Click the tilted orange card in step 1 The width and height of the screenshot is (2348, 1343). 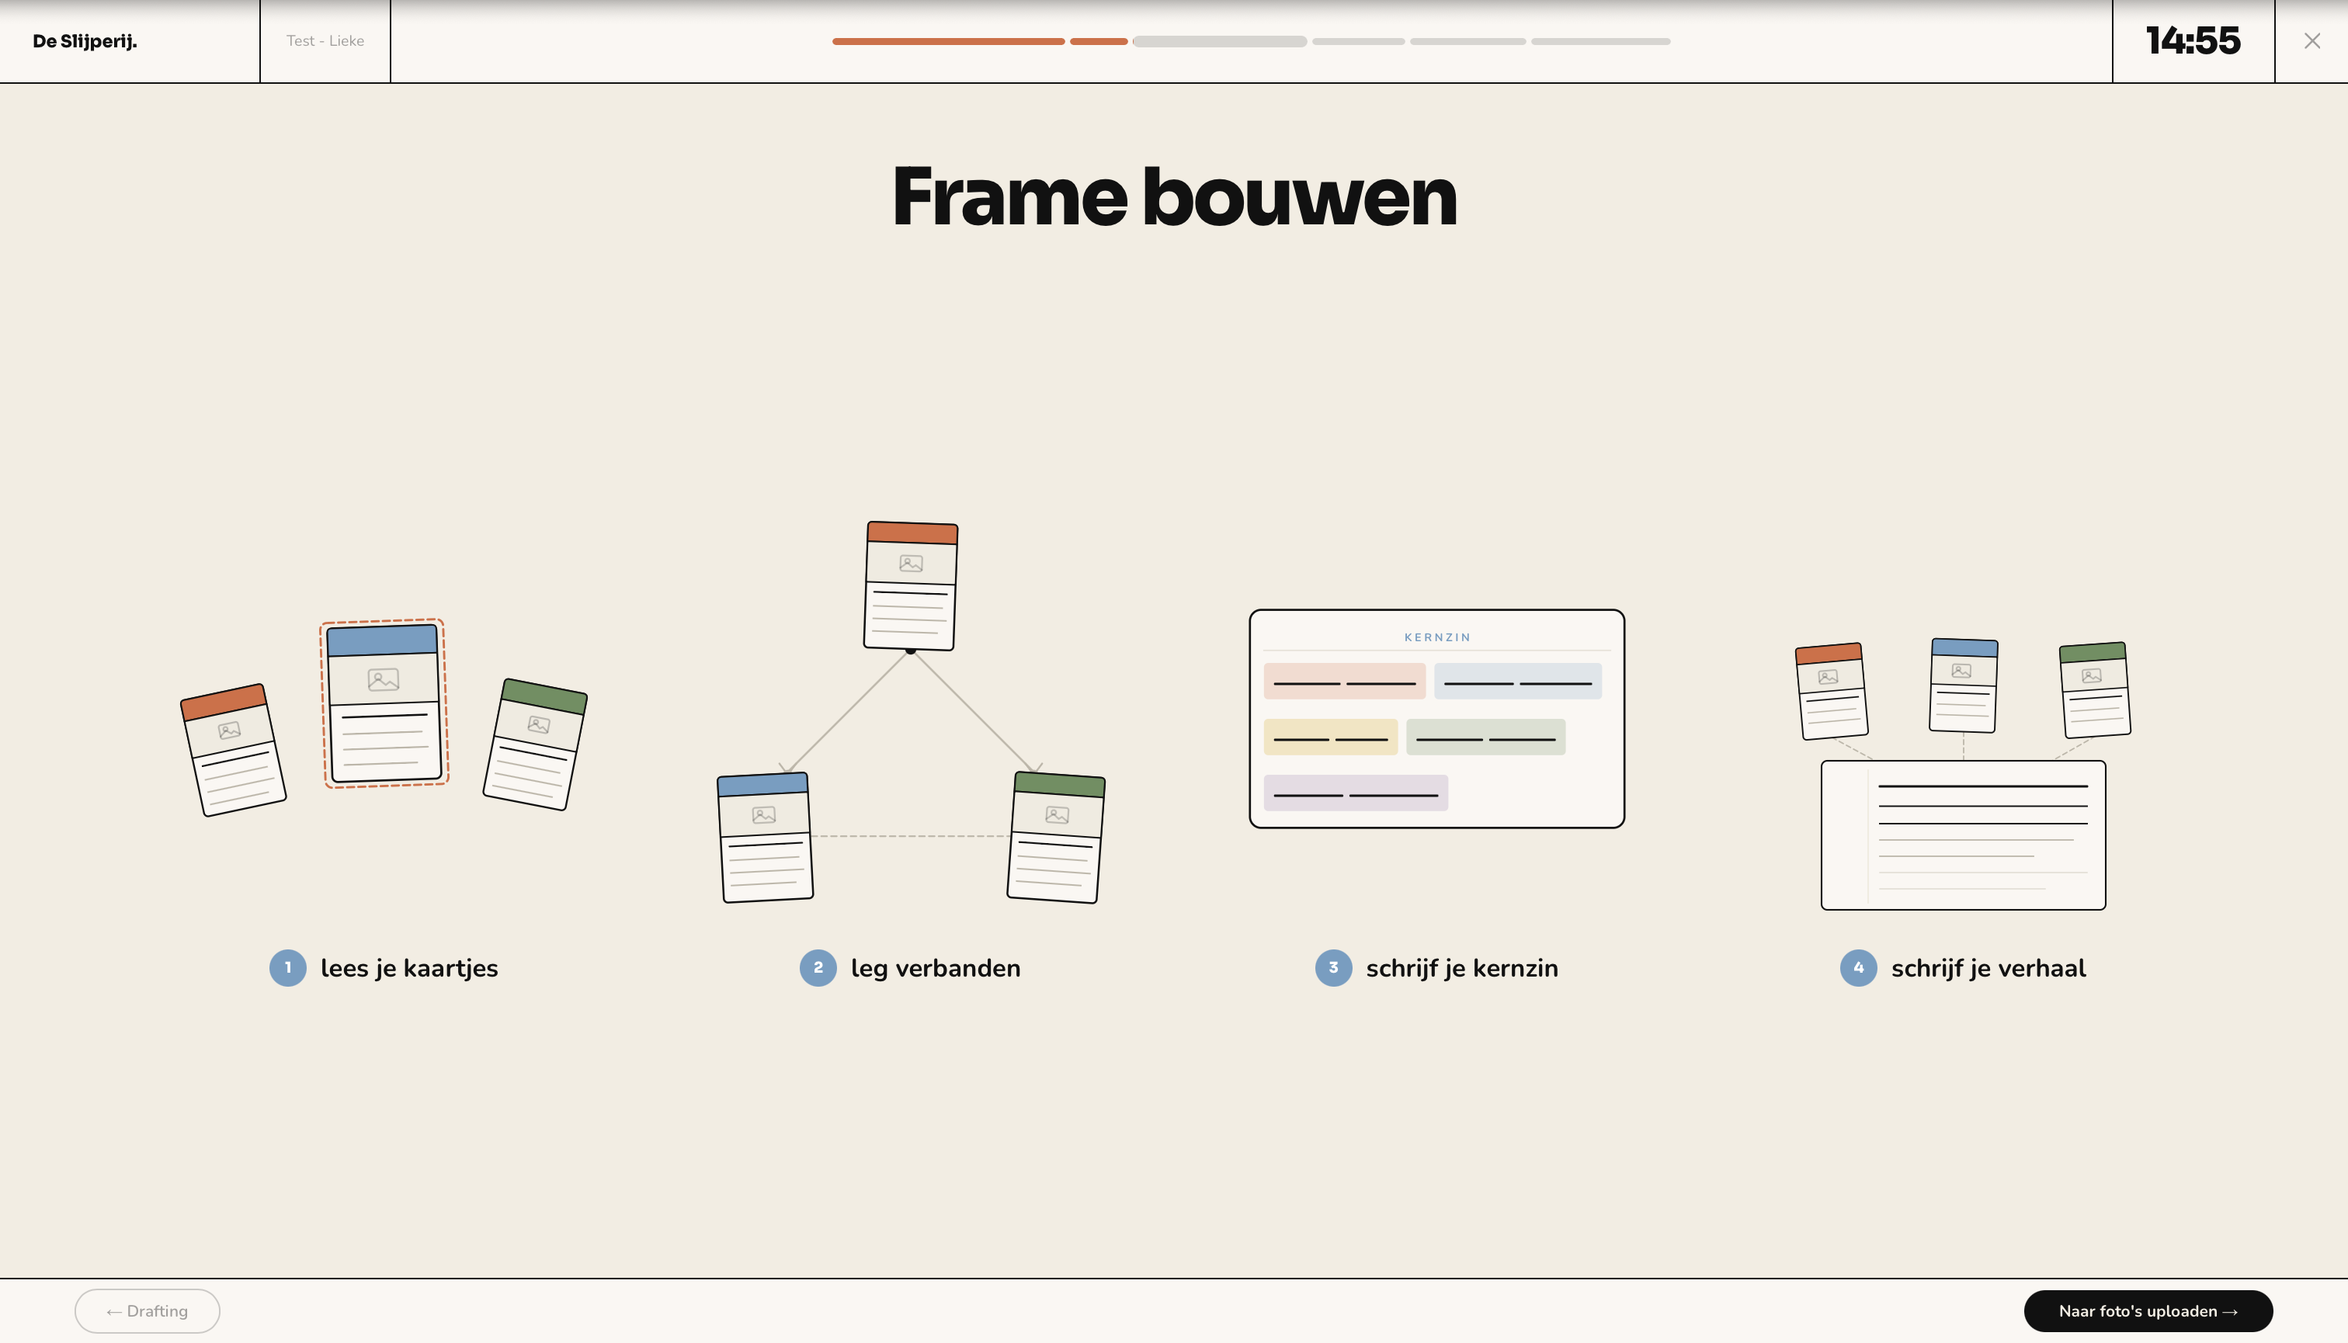tap(232, 750)
